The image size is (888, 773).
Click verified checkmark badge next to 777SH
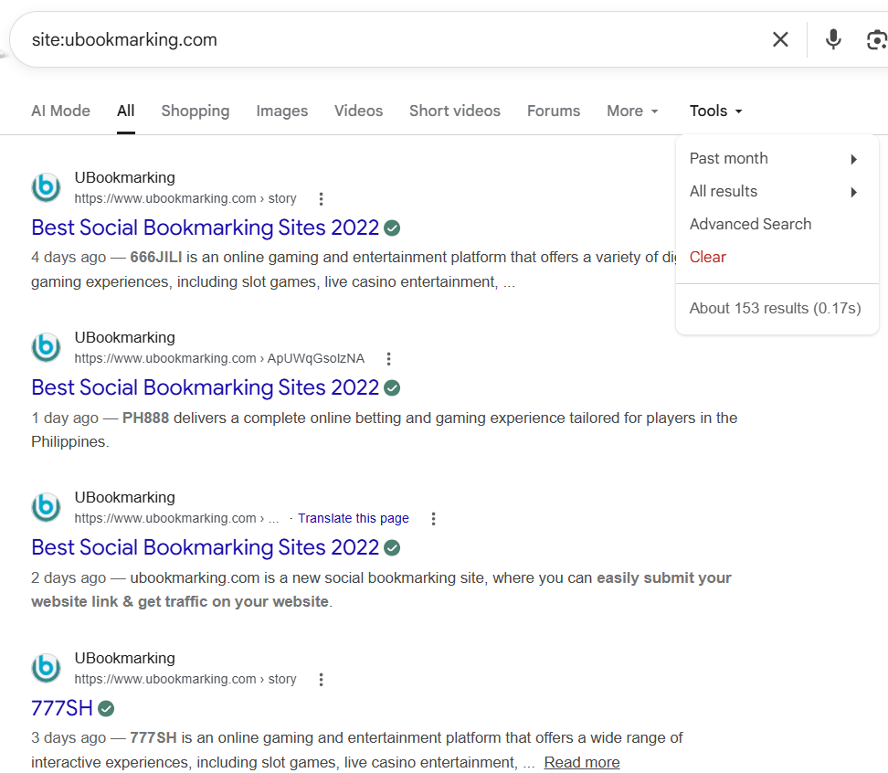pos(106,708)
